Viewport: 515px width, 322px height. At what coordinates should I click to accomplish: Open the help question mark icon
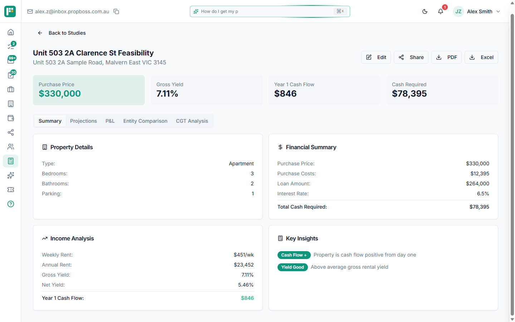coord(11,204)
